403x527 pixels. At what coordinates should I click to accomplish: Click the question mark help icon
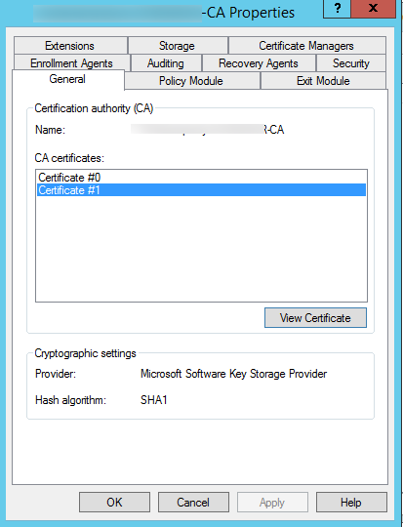337,9
